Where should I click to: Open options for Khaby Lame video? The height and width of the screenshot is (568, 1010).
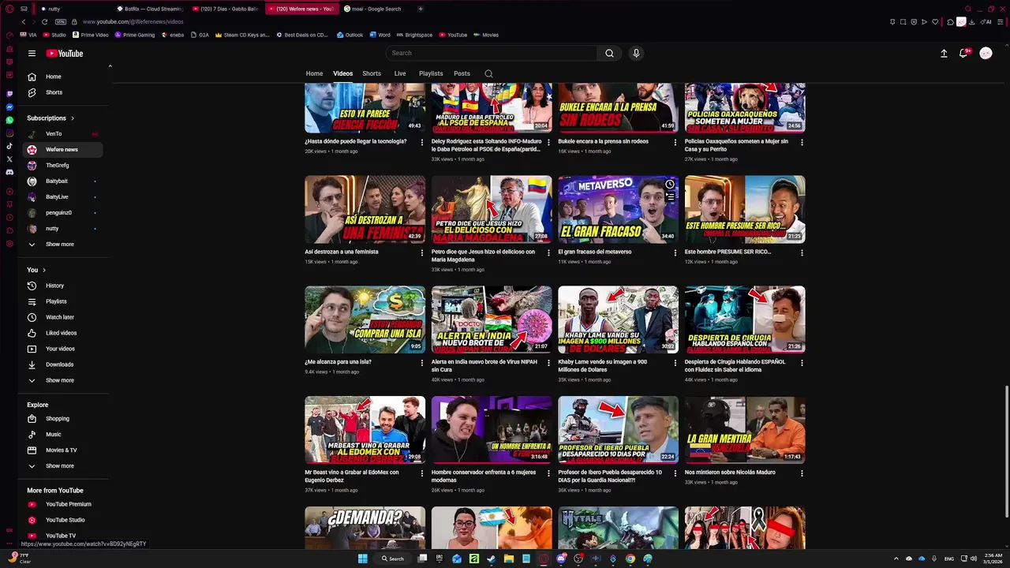coord(675,364)
